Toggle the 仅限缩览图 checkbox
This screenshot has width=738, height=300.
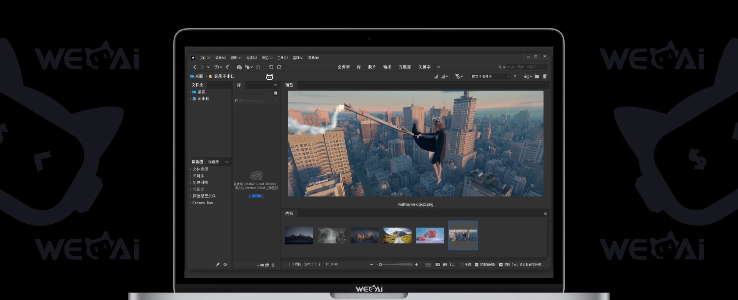[477, 265]
